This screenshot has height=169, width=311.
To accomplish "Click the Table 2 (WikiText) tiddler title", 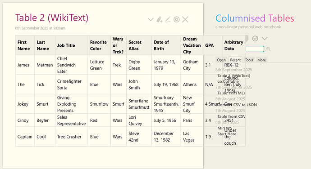I will pyautogui.click(x=52, y=18).
